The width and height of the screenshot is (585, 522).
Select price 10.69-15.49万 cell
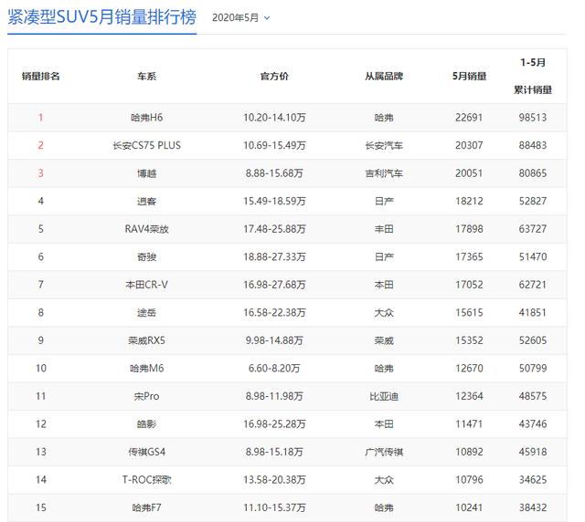coord(274,145)
